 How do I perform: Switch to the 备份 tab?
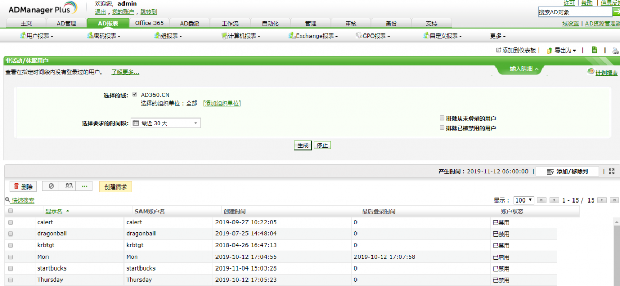click(392, 23)
